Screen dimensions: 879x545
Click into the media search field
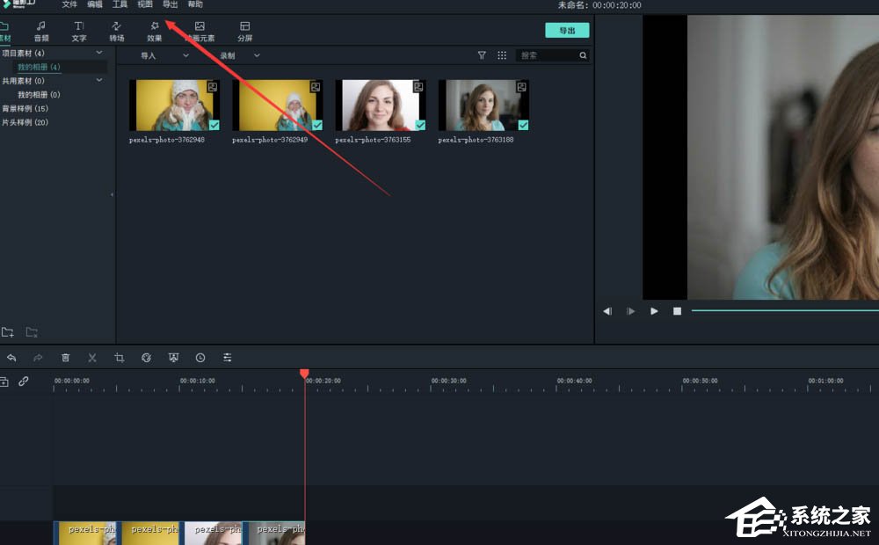click(x=548, y=55)
